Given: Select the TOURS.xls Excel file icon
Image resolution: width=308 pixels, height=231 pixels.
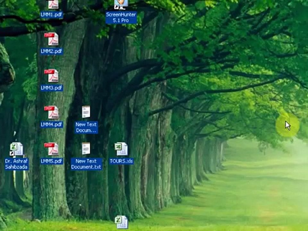Looking at the screenshot, I should [121, 149].
